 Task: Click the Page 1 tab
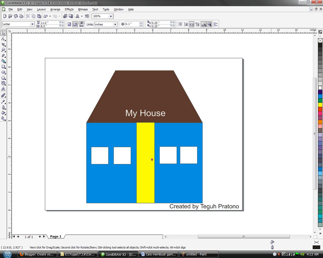point(56,237)
